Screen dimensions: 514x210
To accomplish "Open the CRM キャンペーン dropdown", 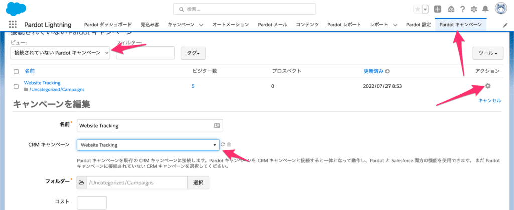I will [148, 145].
